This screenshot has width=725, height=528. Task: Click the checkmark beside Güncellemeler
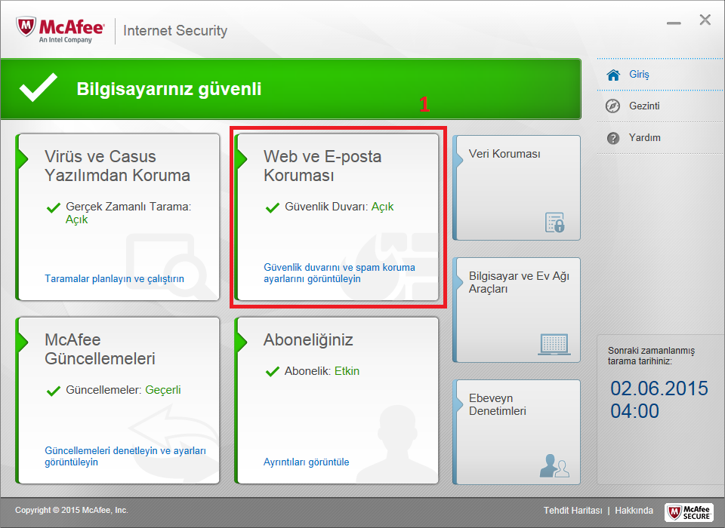click(54, 391)
